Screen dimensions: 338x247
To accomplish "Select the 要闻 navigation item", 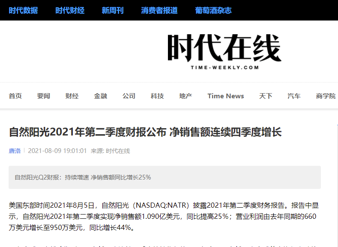I will (x=44, y=96).
